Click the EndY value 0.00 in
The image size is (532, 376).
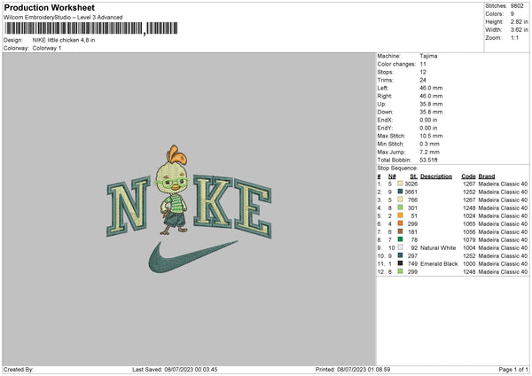[428, 128]
